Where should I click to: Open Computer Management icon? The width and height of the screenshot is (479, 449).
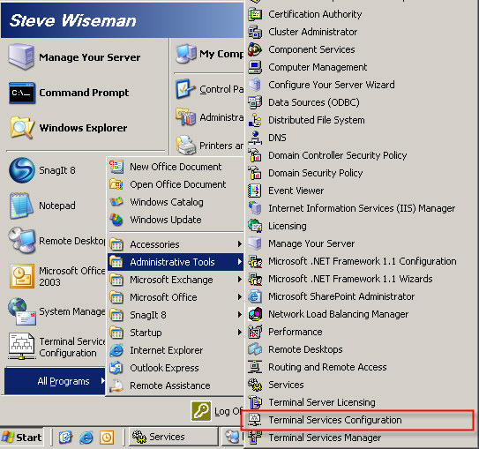[255, 67]
